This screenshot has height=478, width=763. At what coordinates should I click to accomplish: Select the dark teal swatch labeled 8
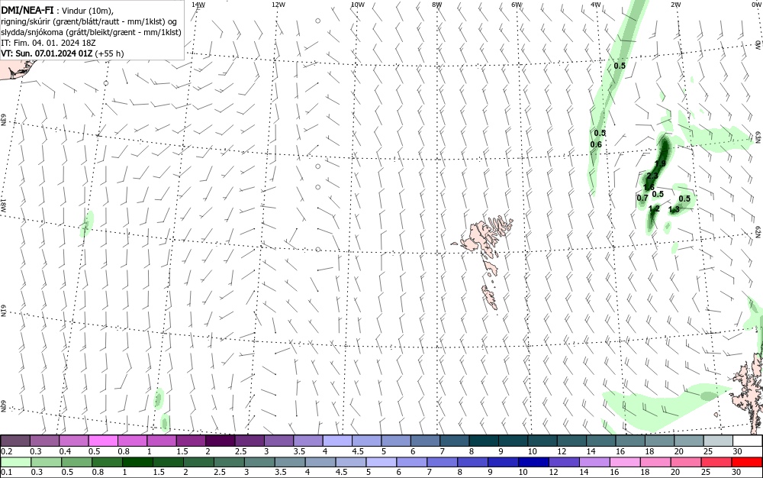click(484, 441)
